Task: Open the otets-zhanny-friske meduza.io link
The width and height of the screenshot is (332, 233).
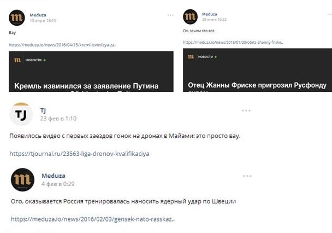Action: tap(233, 42)
